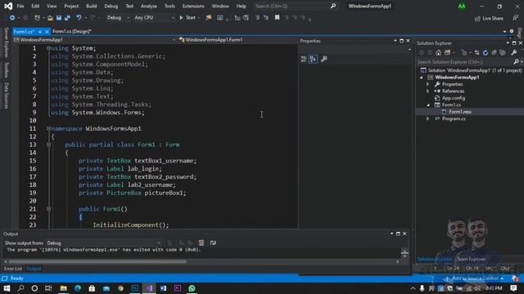This screenshot has height=294, width=524.
Task: Click the search magnifier in the title bar
Action: [333, 6]
